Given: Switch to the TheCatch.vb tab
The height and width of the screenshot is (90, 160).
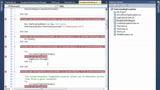Looking at the screenshot, I should 69,2.
